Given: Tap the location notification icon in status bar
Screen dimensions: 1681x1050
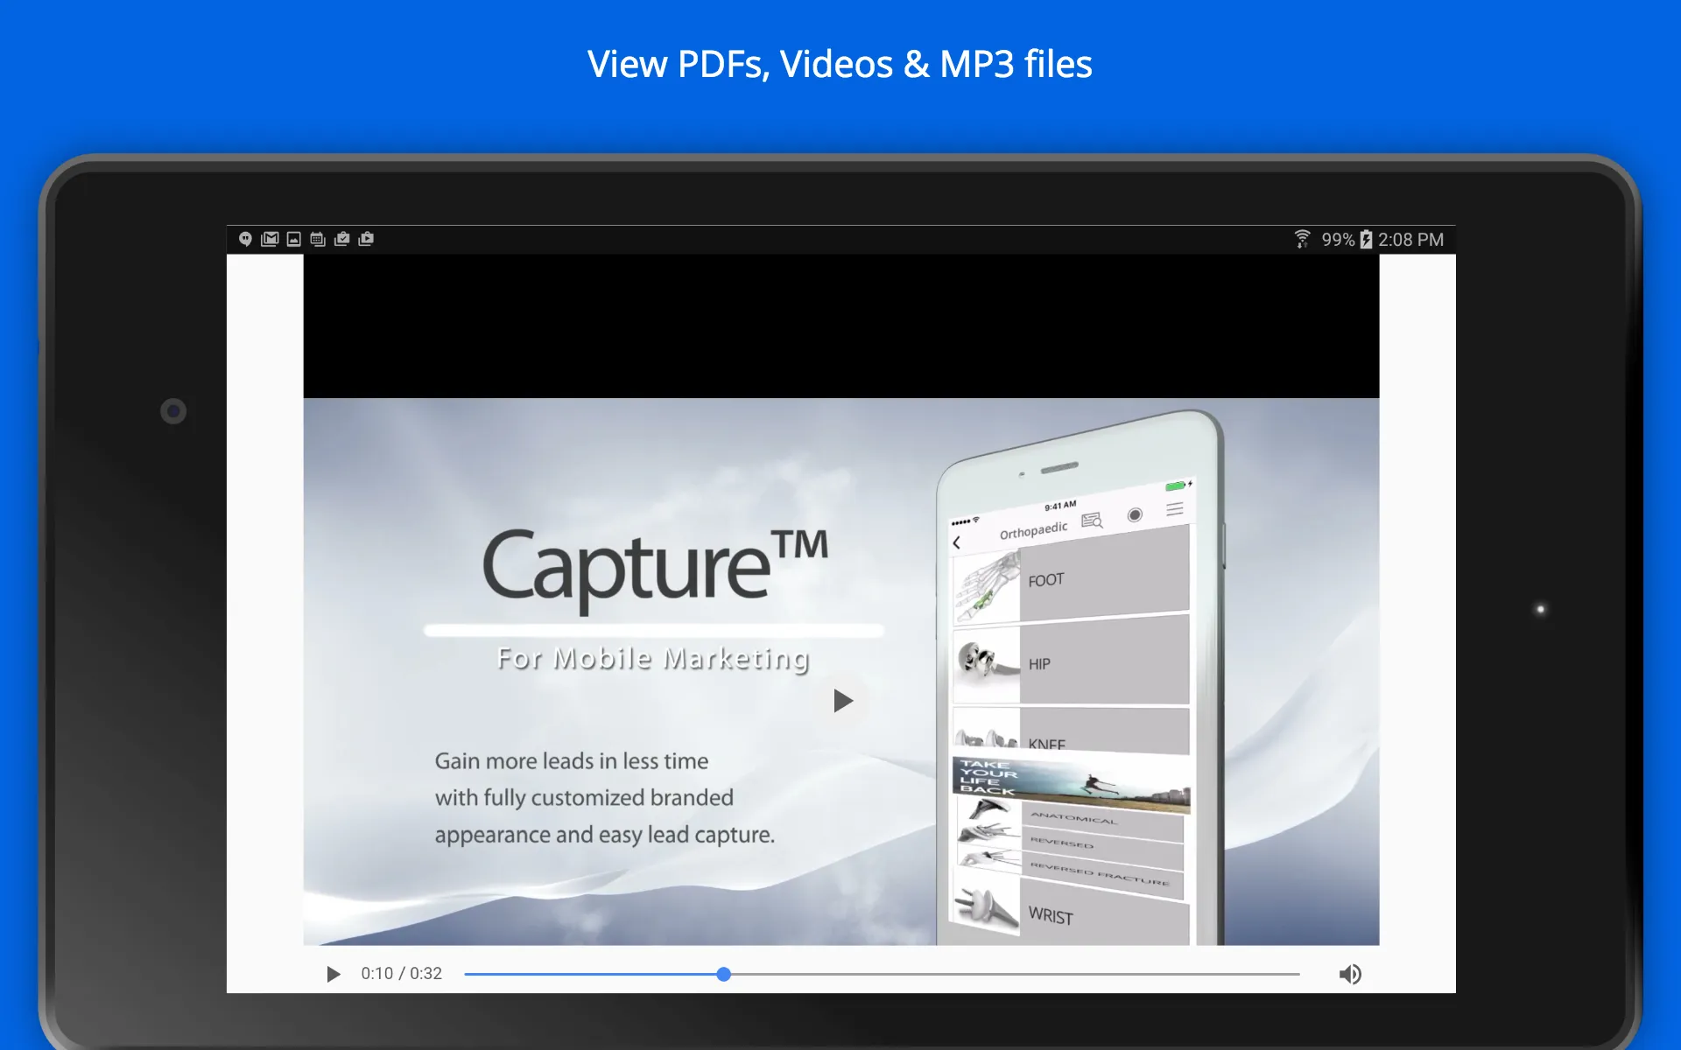Looking at the screenshot, I should point(245,239).
